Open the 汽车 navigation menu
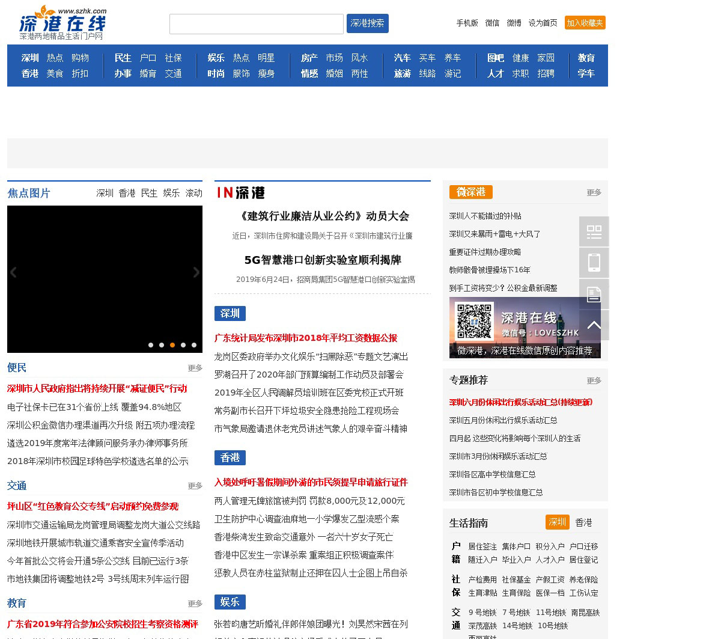 pyautogui.click(x=401, y=58)
